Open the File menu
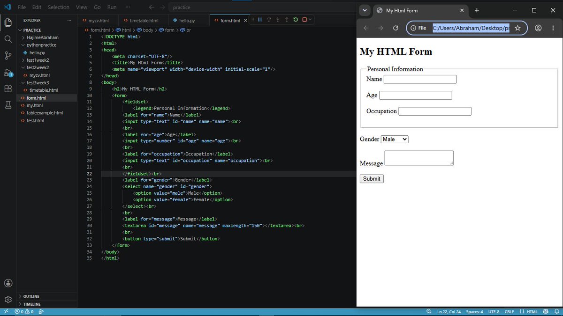 22,7
